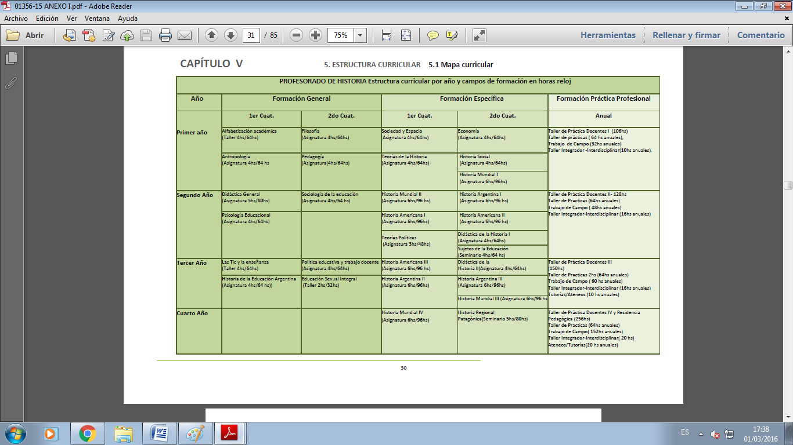793x445 pixels.
Task: Click the Abrir open file button
Action: (x=26, y=35)
